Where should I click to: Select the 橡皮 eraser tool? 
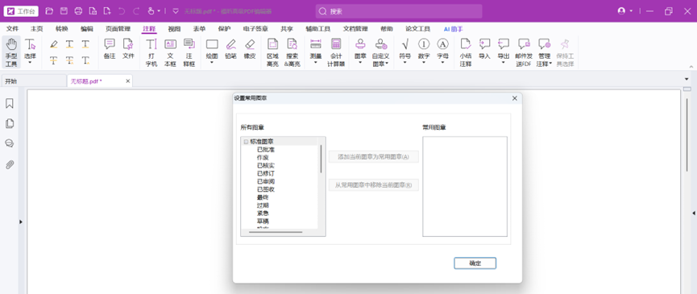pos(250,49)
